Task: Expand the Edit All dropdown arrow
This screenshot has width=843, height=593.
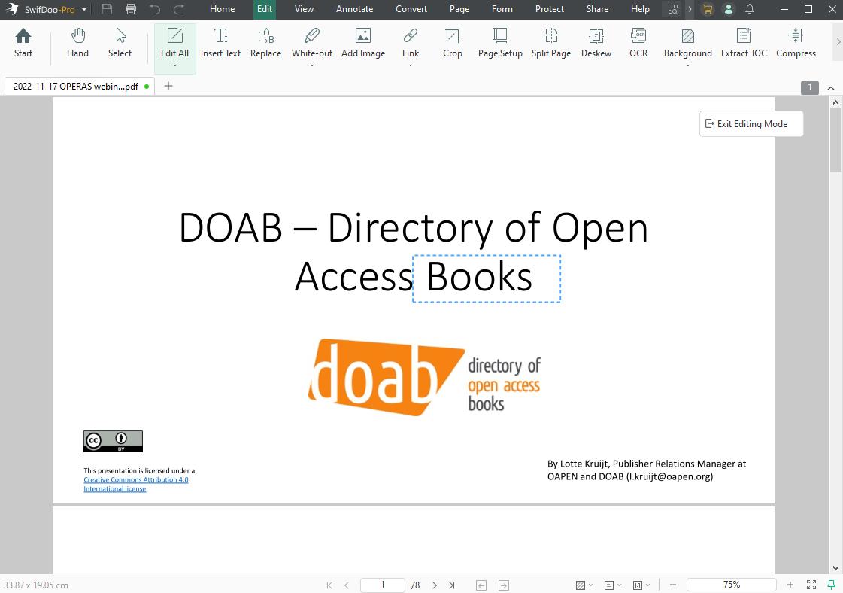Action: pos(174,65)
